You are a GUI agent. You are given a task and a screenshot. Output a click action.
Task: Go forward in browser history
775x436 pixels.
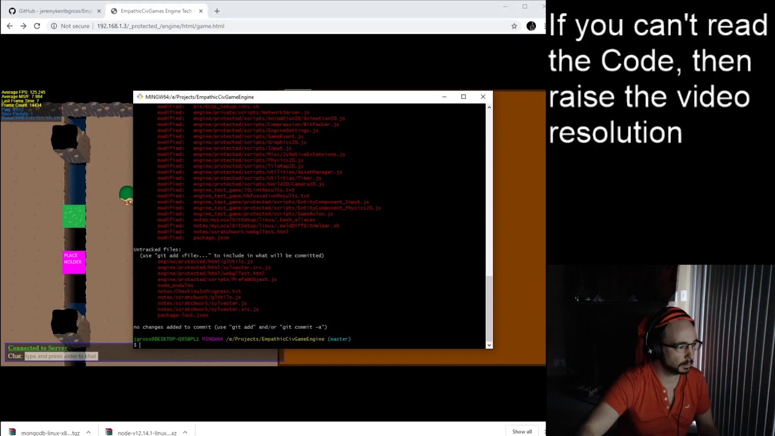pyautogui.click(x=23, y=26)
